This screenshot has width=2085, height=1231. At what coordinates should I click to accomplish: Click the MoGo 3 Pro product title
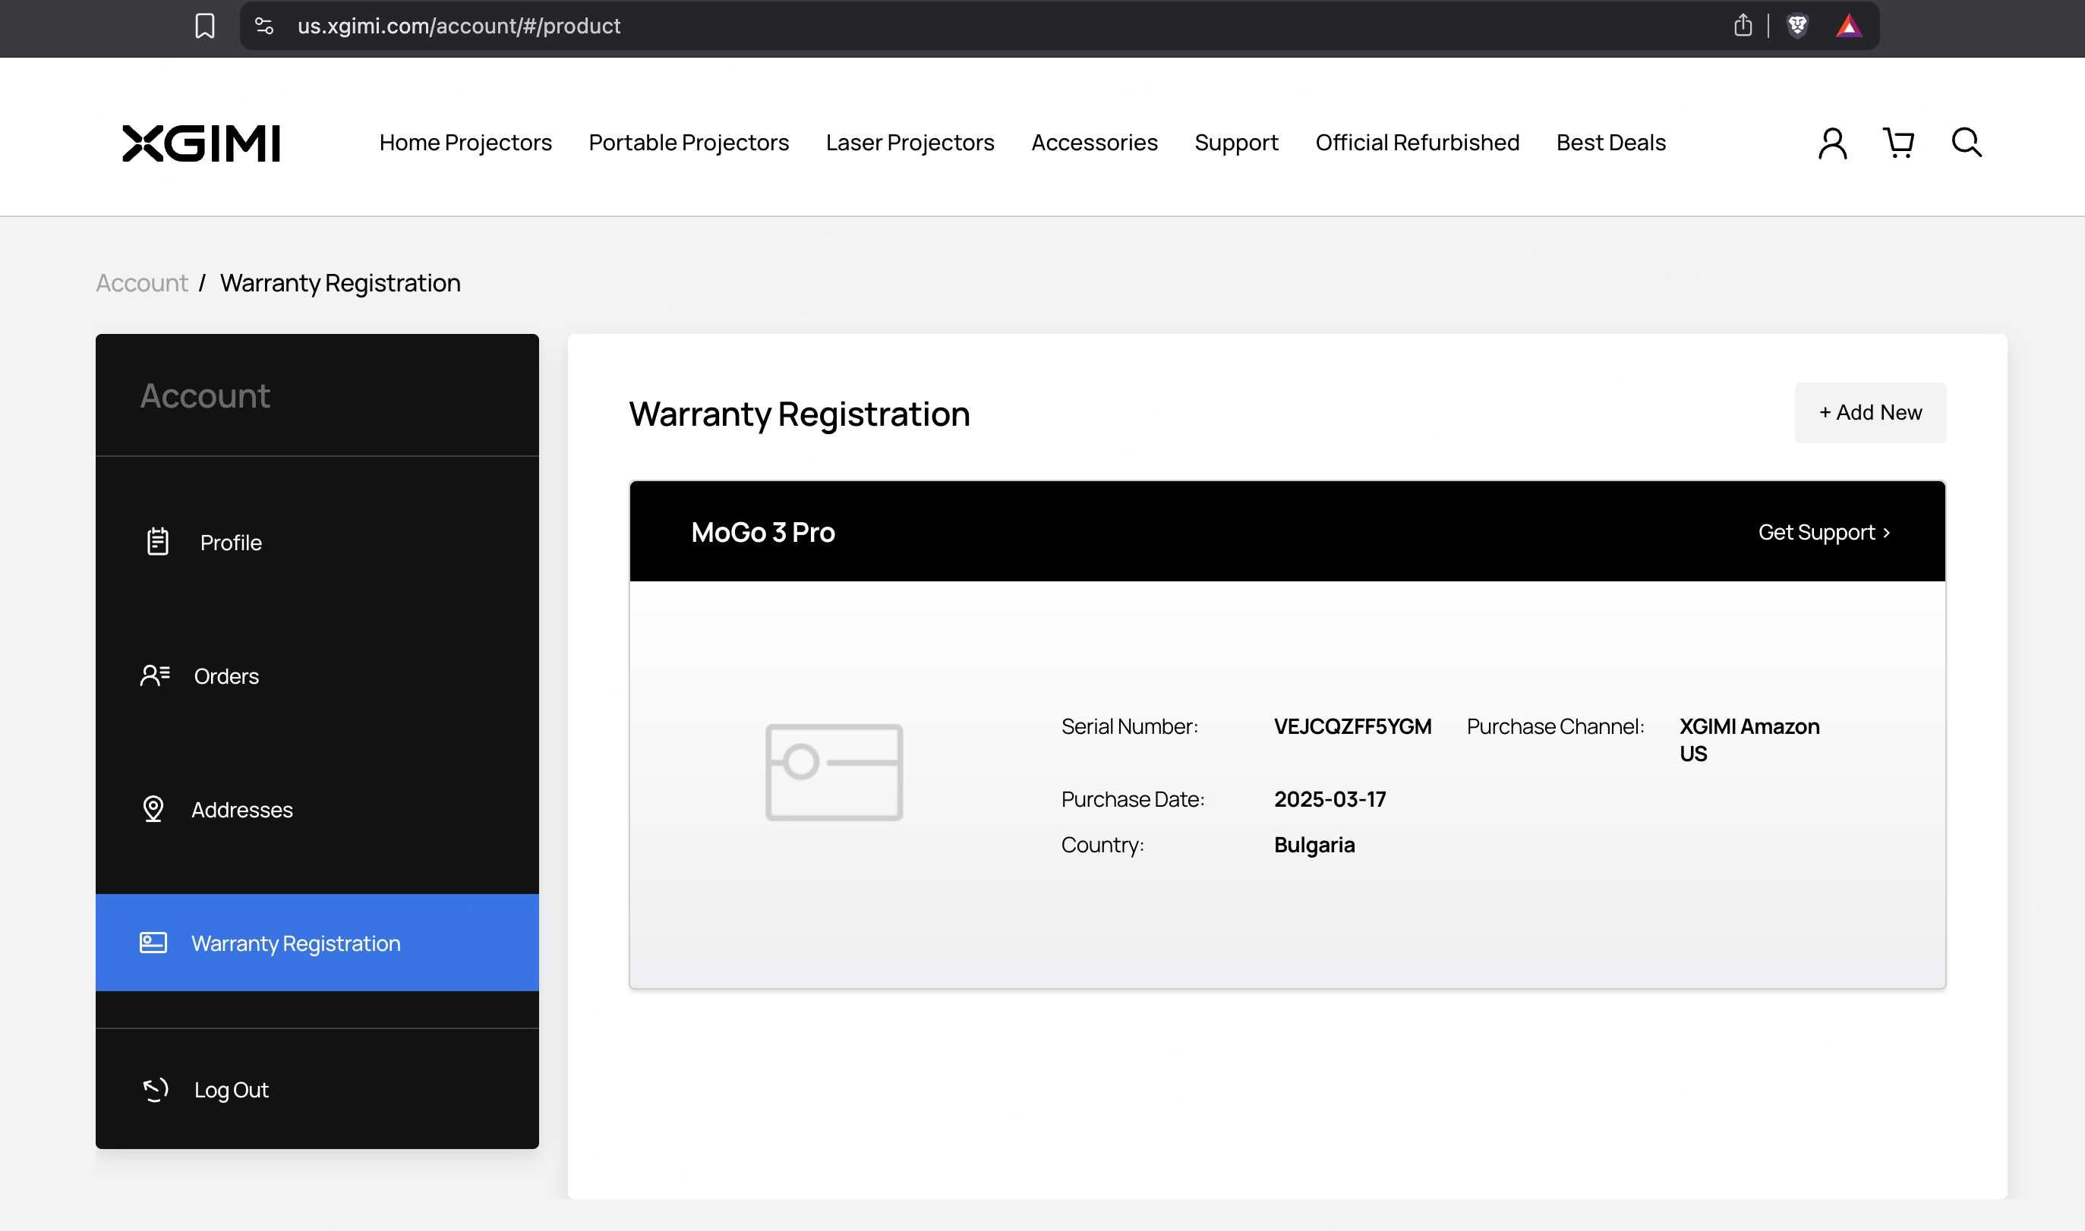762,532
